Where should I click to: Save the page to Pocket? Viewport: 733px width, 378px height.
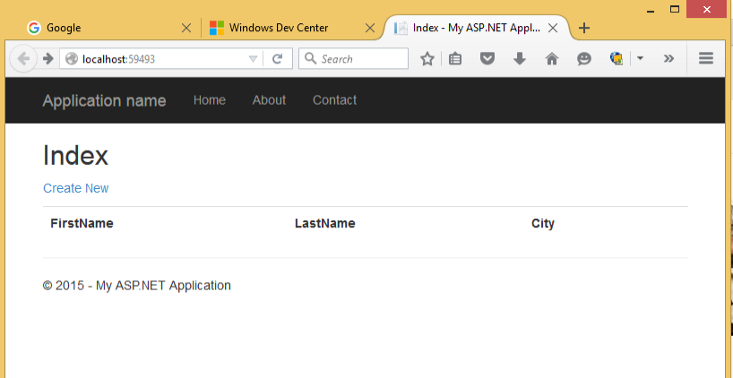pos(487,59)
